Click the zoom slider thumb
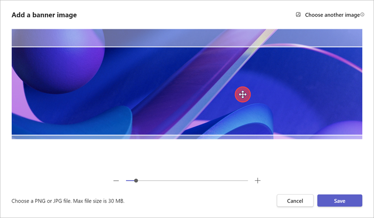 (136, 181)
